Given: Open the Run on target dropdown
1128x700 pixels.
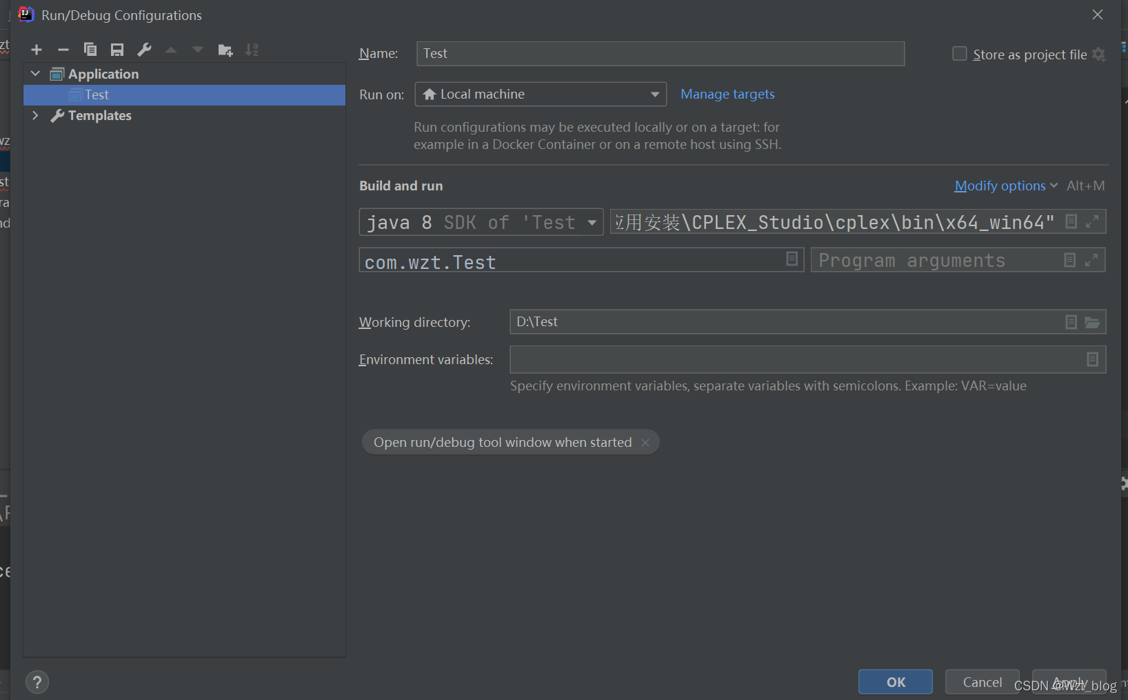Looking at the screenshot, I should [x=541, y=94].
